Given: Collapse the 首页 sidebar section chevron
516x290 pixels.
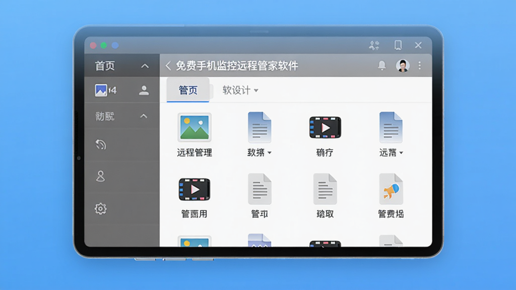Looking at the screenshot, I should (145, 66).
